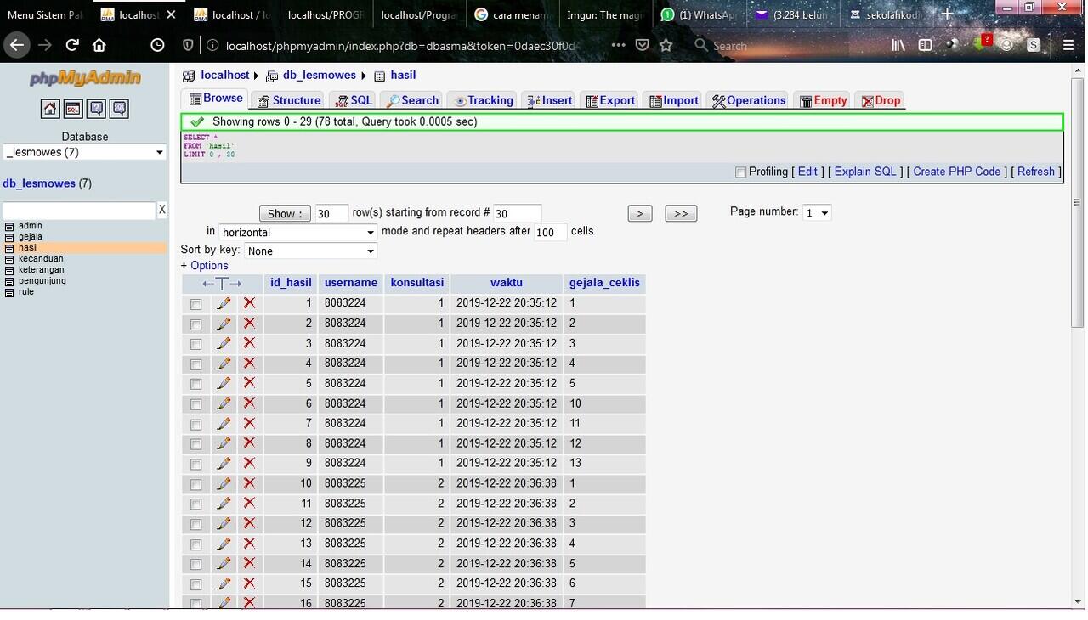The width and height of the screenshot is (1088, 620).
Task: Open the kecanduan table in sidebar
Action: [41, 259]
